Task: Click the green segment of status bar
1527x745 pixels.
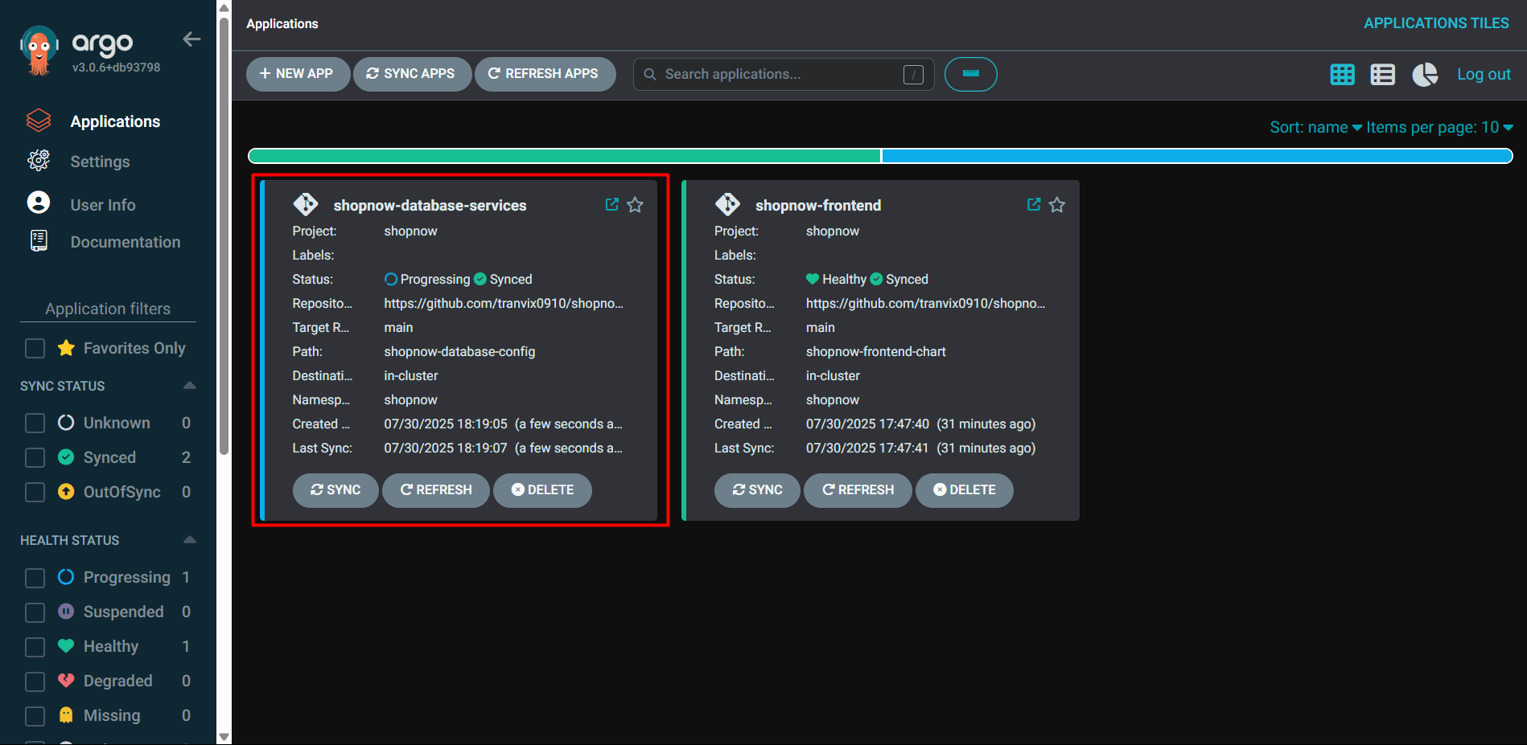Action: [563, 156]
